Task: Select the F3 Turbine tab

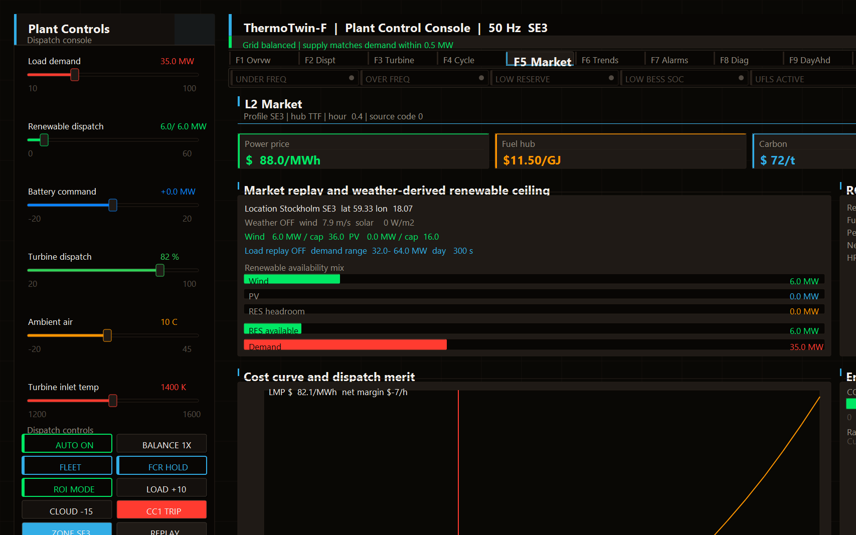Action: click(x=402, y=60)
